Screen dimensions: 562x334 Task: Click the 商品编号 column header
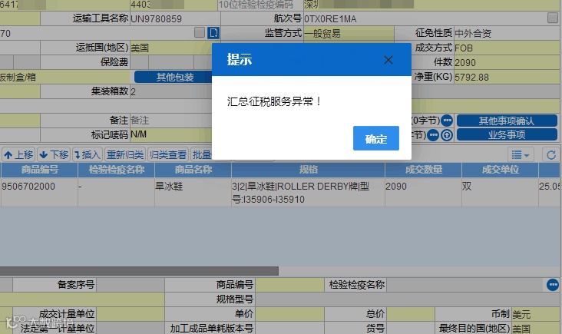tap(39, 170)
